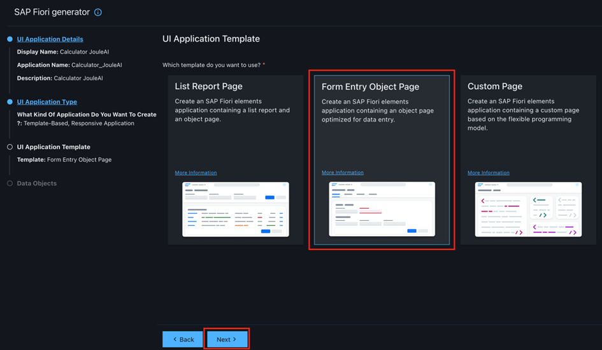
Task: Click the UI Application Type step bullet
Action: click(10, 102)
